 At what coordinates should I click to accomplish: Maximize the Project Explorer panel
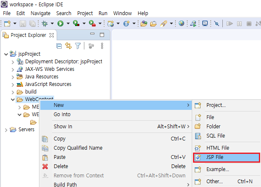pyautogui.click(x=102, y=35)
